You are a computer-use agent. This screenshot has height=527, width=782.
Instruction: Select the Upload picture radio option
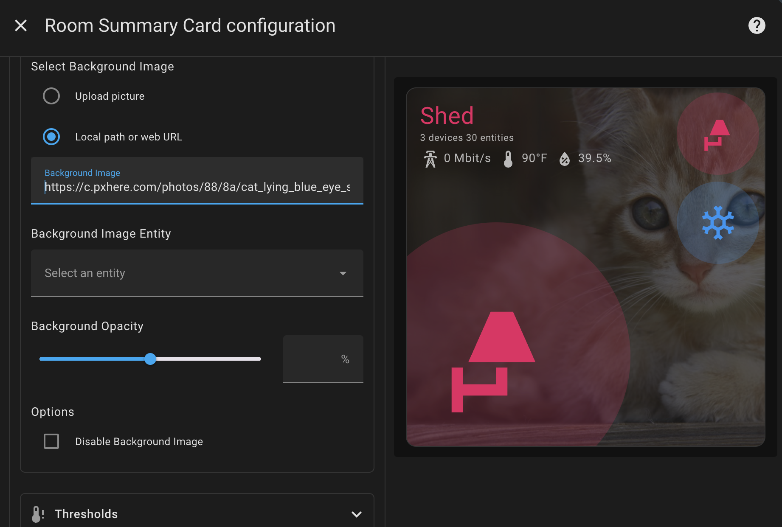[51, 96]
